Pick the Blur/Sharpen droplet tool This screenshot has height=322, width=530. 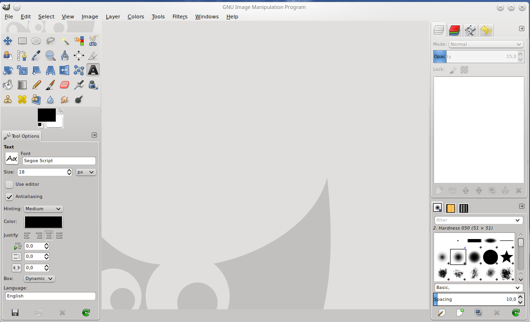click(51, 99)
